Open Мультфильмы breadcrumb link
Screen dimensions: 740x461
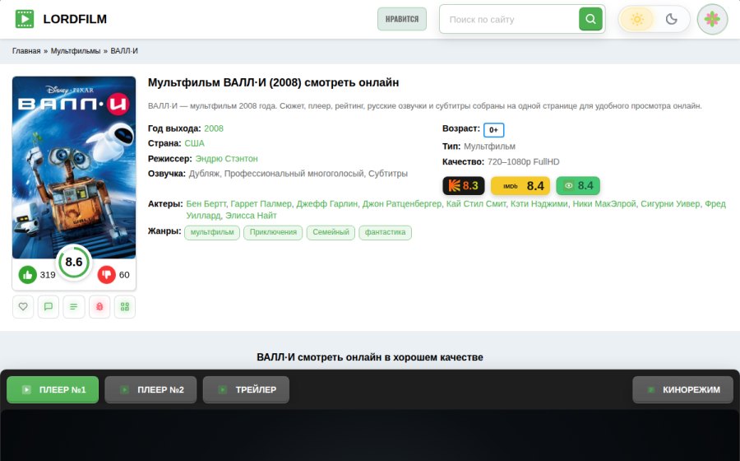[76, 51]
